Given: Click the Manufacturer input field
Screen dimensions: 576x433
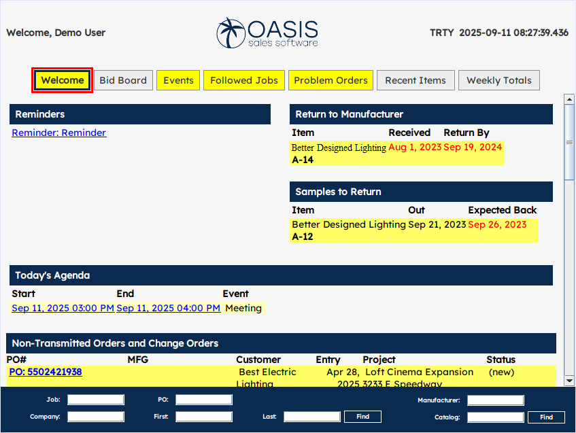Looking at the screenshot, I should (x=495, y=399).
